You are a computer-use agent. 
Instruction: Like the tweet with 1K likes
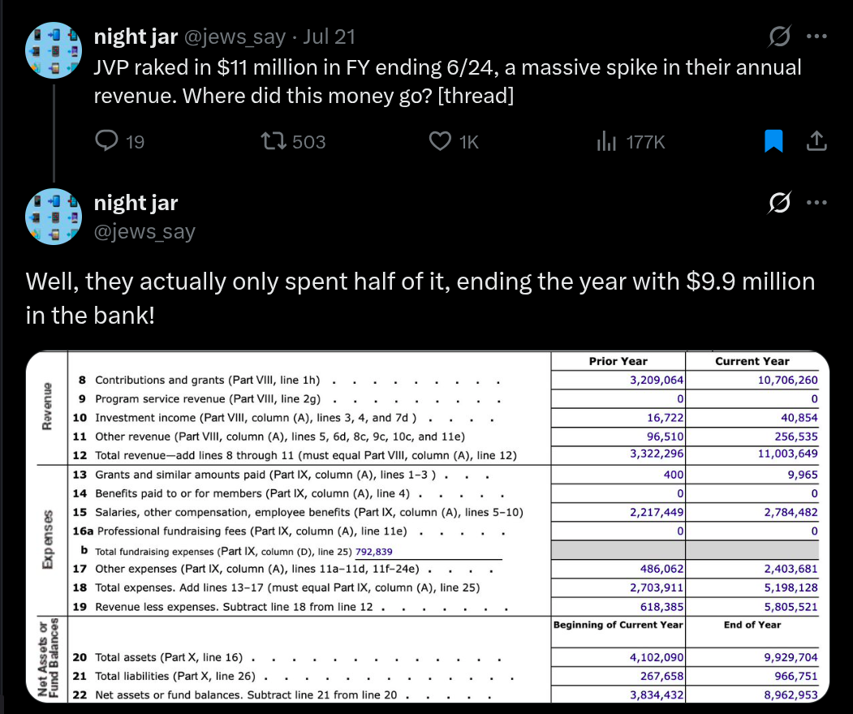click(440, 142)
